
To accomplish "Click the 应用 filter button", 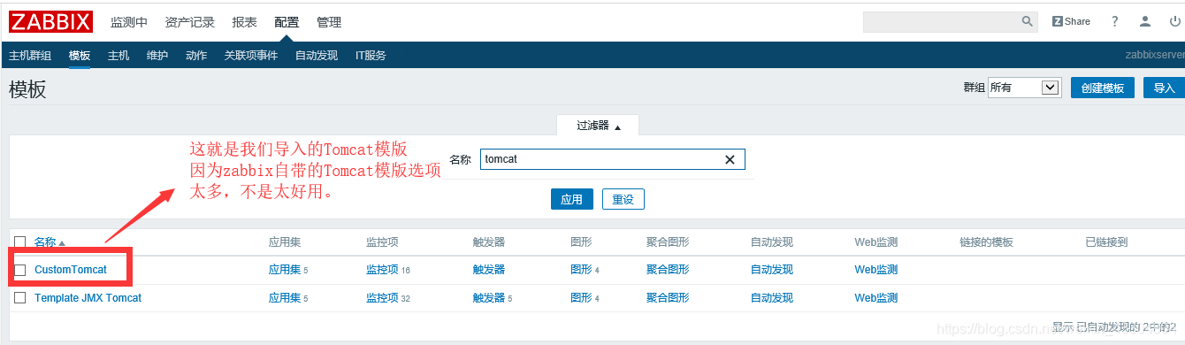I will [572, 199].
